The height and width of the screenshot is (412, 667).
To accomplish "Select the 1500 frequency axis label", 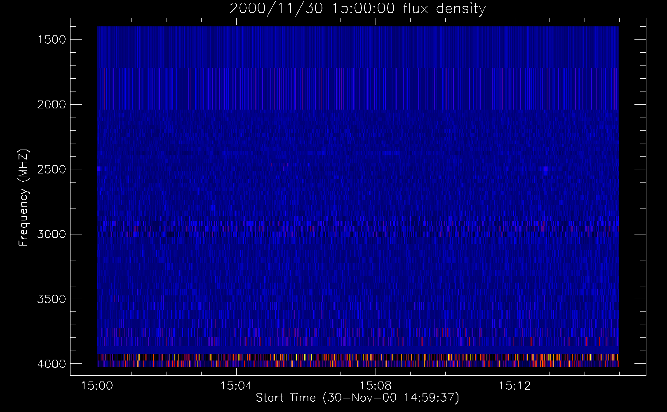I will pyautogui.click(x=52, y=40).
